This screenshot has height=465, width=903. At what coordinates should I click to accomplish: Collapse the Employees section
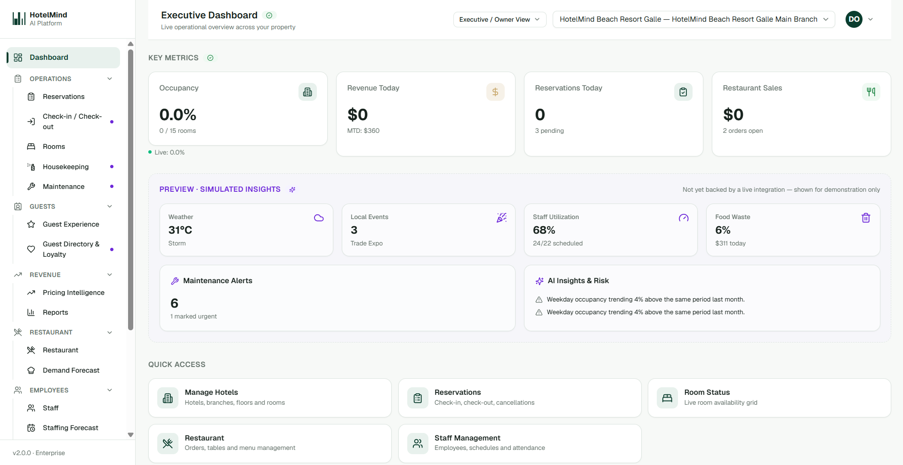[110, 390]
